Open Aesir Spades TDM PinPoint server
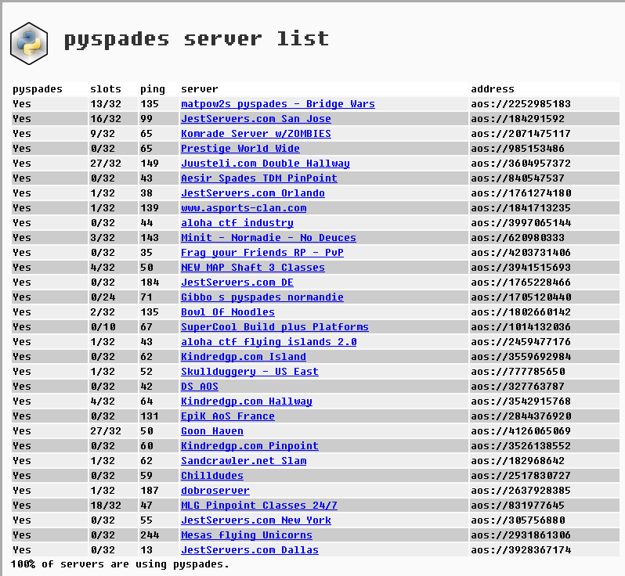Screen dimensions: 625x576 click(258, 178)
